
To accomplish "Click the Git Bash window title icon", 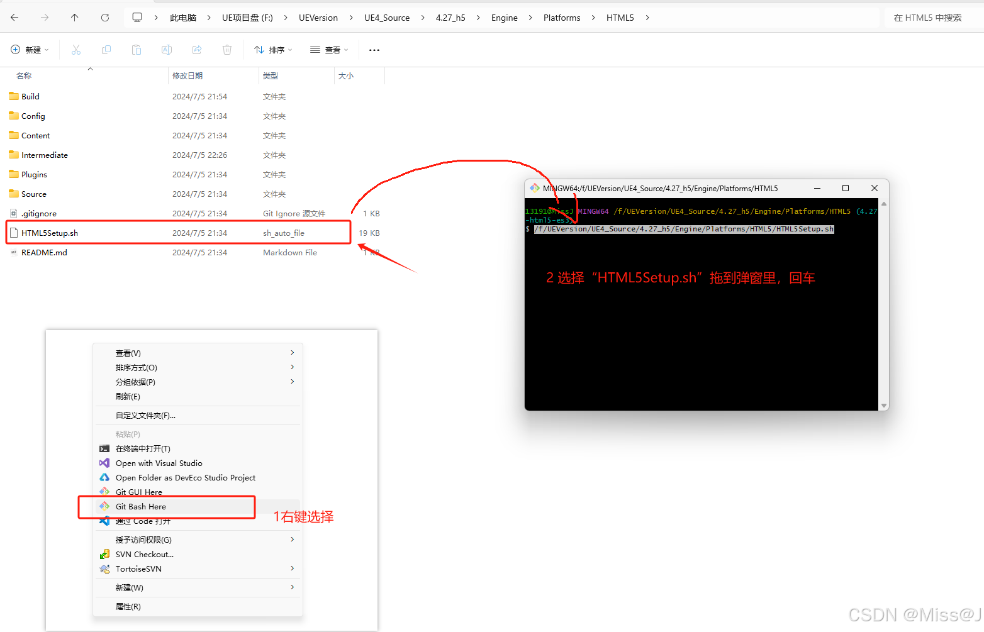I will (x=535, y=188).
